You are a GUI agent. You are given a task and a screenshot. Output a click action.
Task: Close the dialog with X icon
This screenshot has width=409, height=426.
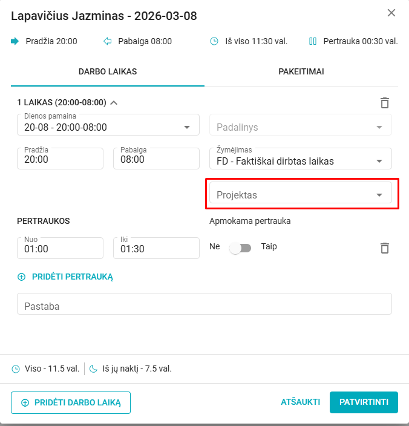[x=391, y=13]
